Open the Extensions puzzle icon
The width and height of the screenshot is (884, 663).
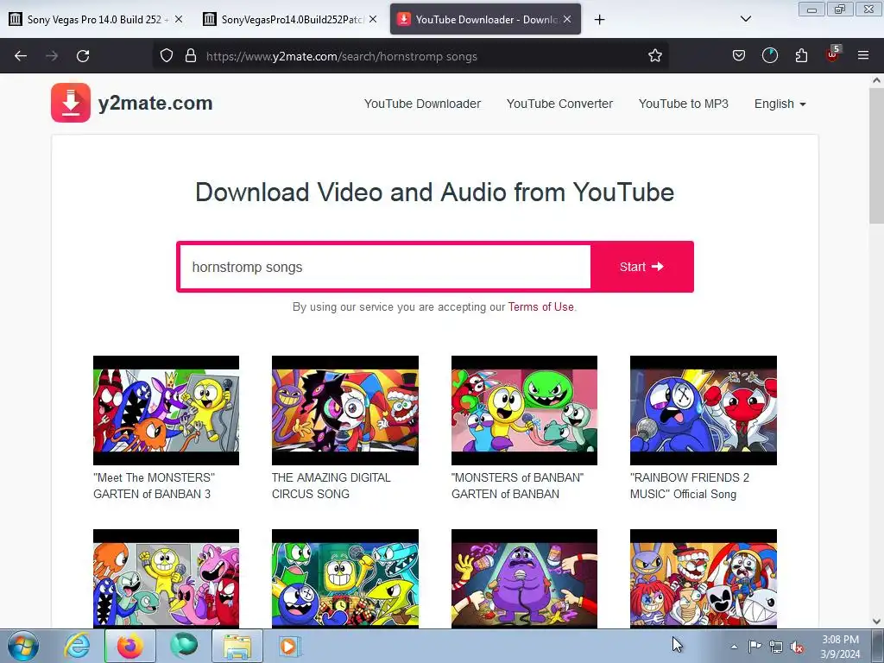coord(801,55)
